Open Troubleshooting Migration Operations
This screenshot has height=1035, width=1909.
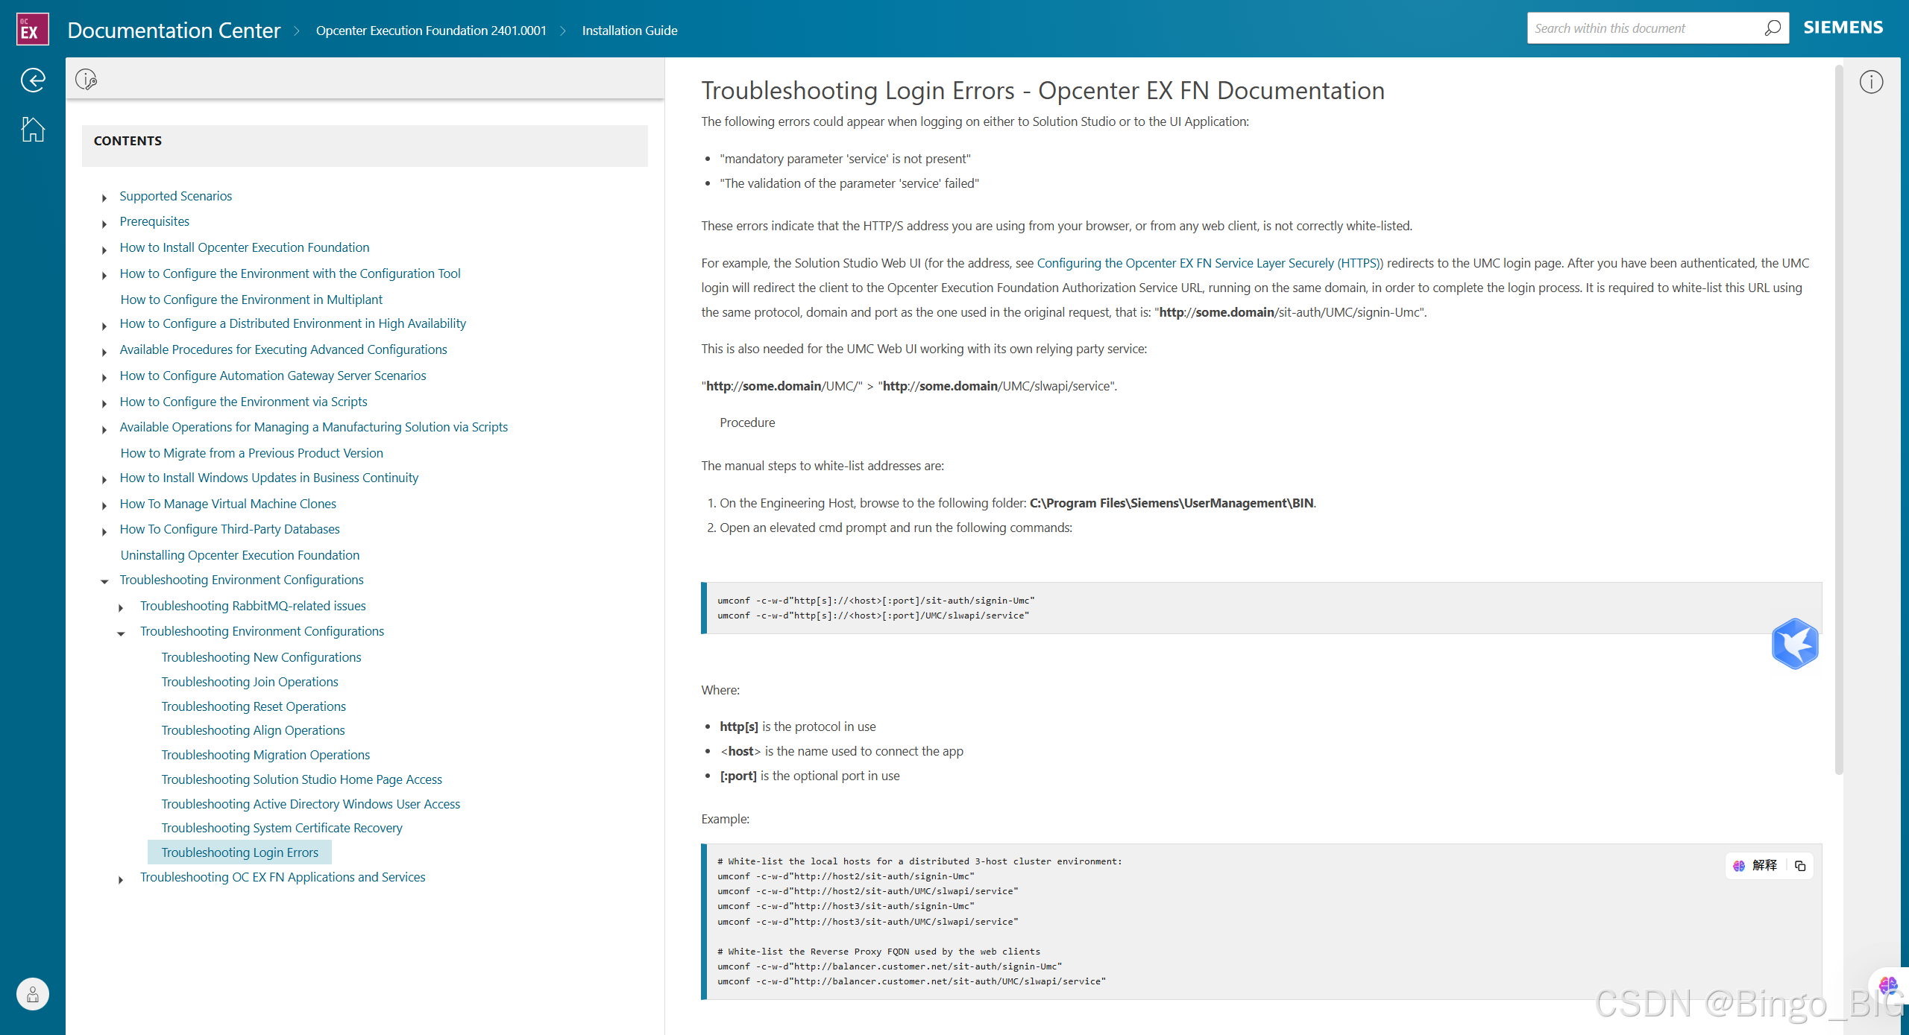[265, 755]
